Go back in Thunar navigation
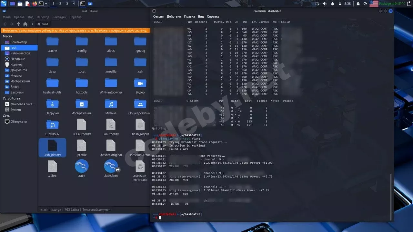The width and height of the screenshot is (413, 232). click(x=5, y=24)
